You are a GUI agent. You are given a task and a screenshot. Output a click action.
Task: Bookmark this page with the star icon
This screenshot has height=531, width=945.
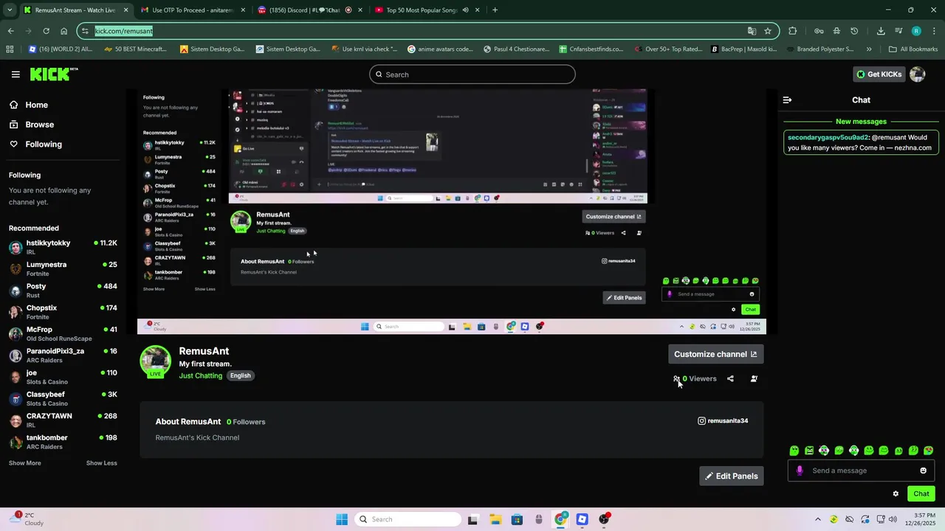(768, 31)
